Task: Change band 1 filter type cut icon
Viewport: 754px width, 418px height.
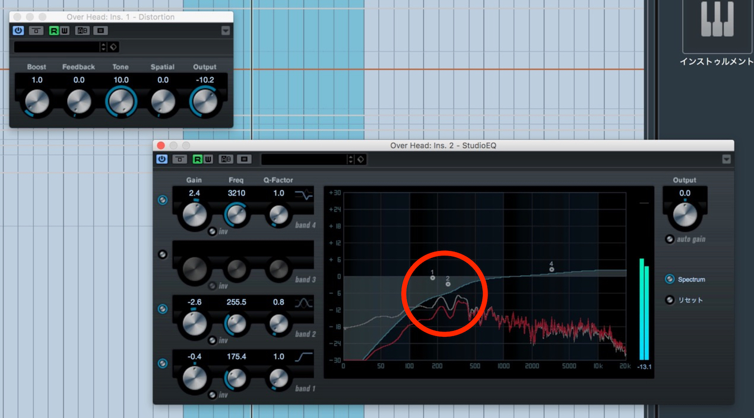Action: (303, 358)
